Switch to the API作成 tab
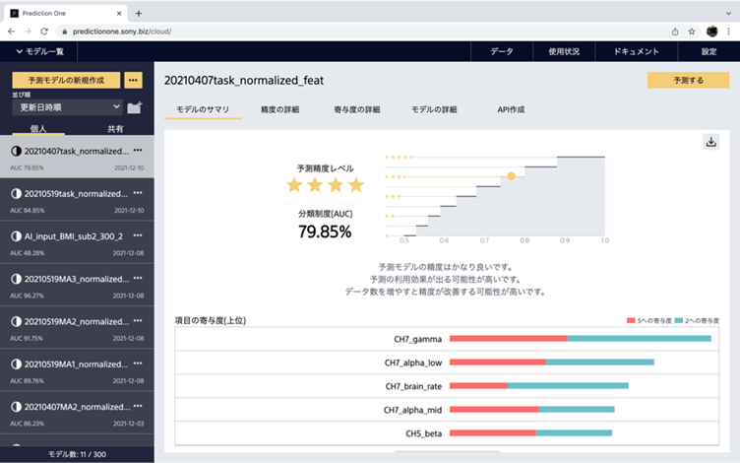The width and height of the screenshot is (740, 463). pos(511,109)
